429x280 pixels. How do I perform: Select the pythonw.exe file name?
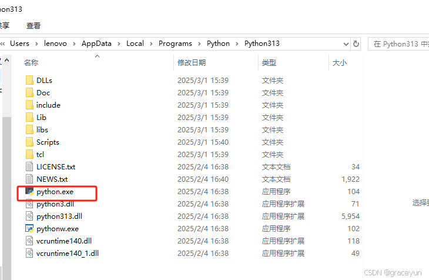(58, 228)
